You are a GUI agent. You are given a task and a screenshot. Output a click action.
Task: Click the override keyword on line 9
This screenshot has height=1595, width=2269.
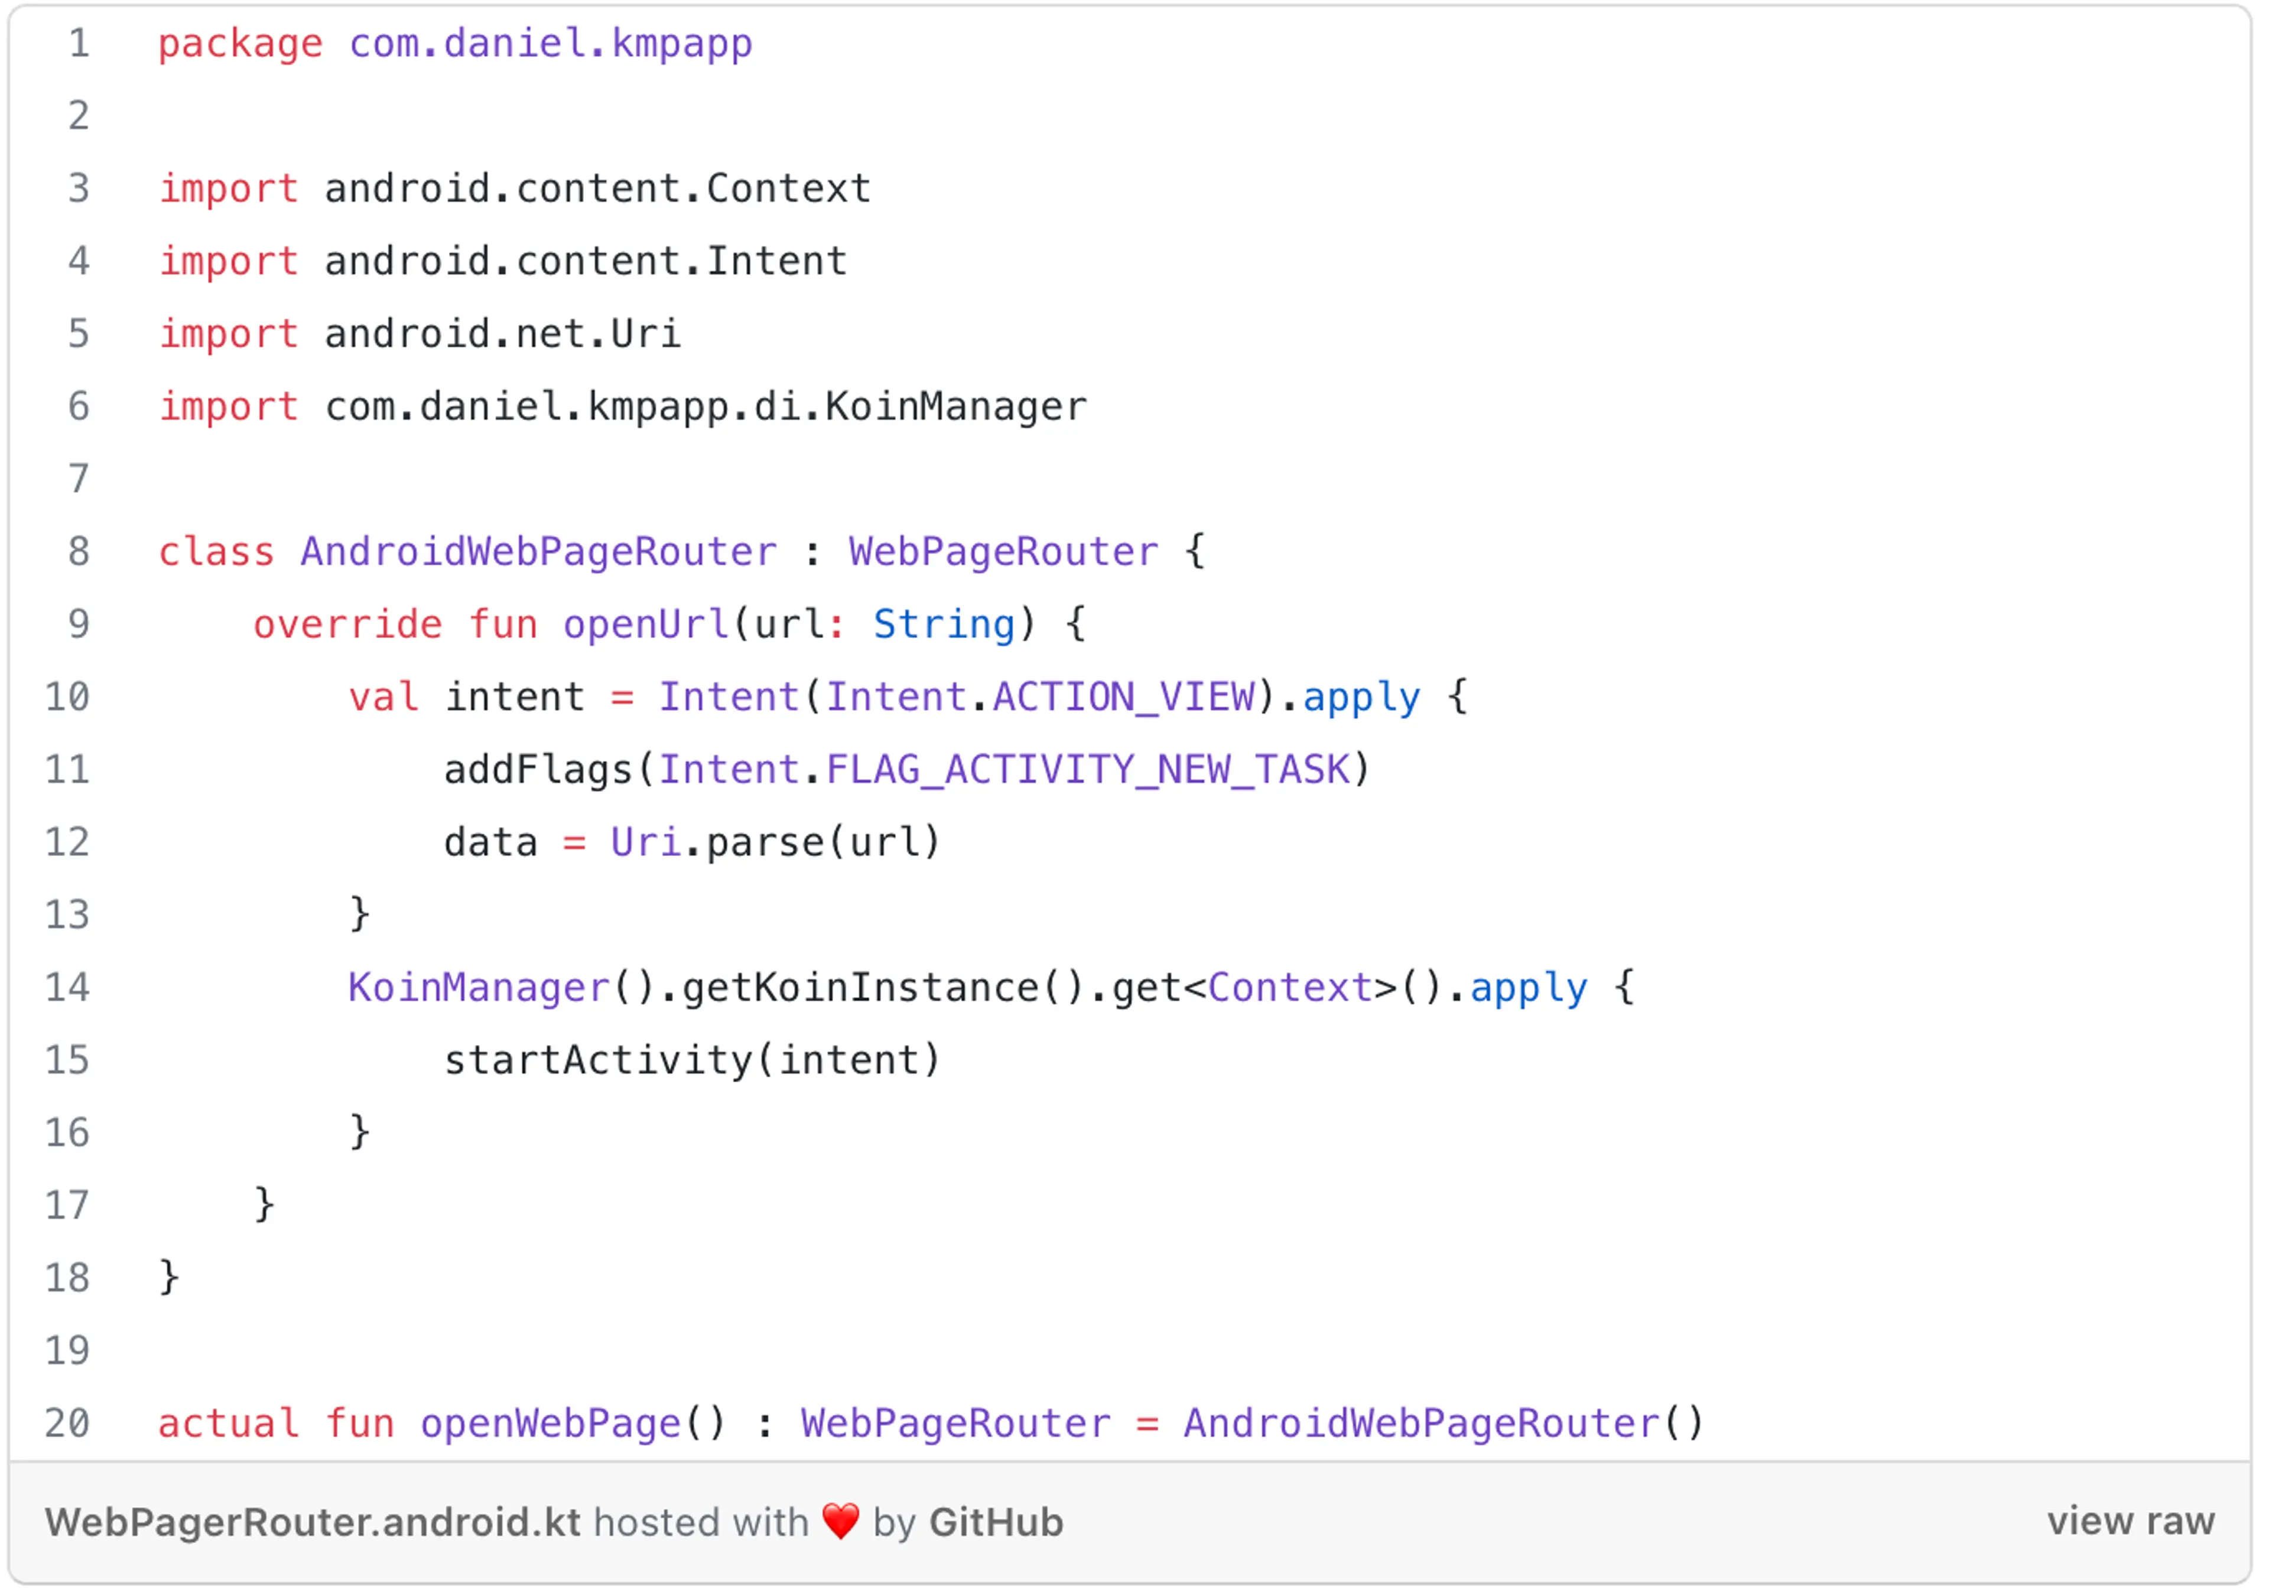(x=348, y=624)
